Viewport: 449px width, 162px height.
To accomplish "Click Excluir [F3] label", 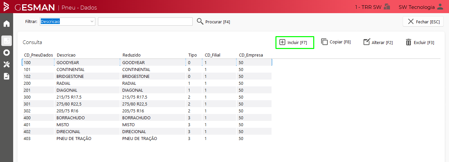I will (424, 43).
